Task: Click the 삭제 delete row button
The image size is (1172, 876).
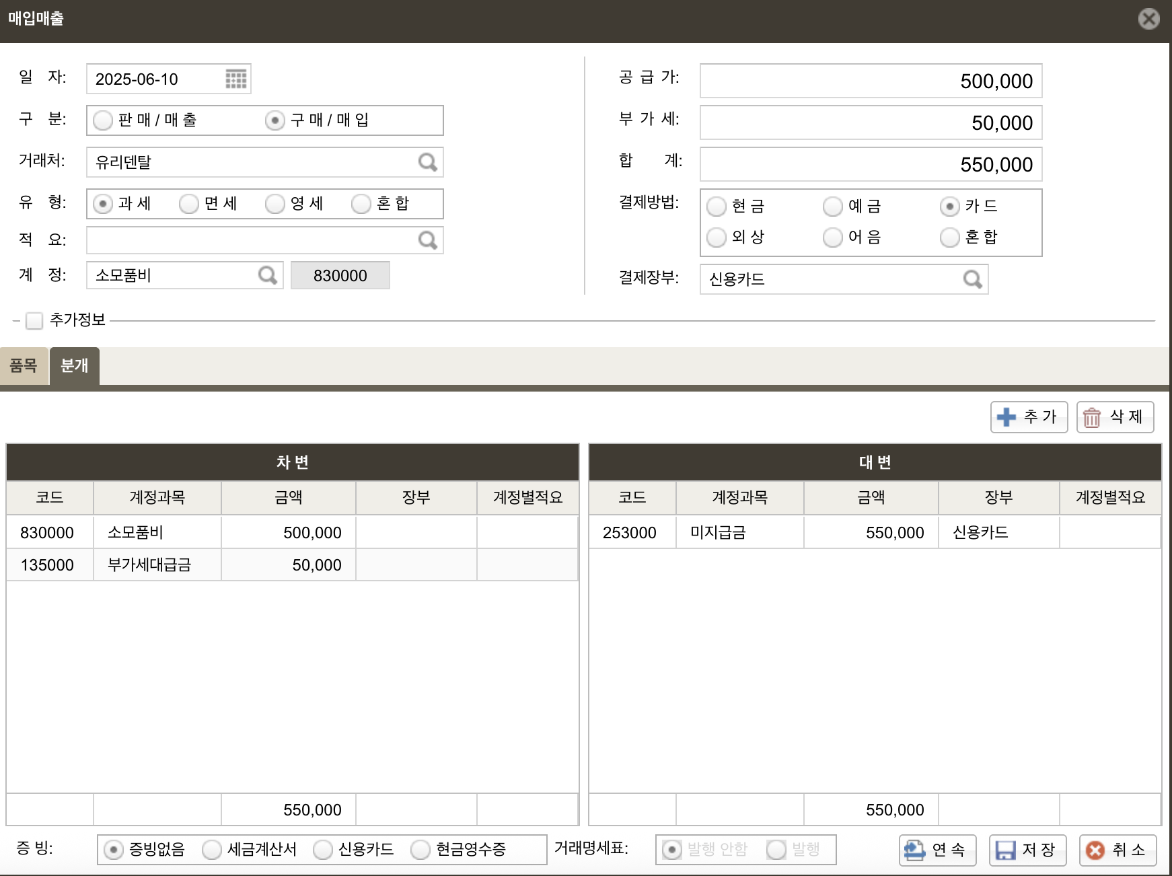Action: pyautogui.click(x=1115, y=417)
